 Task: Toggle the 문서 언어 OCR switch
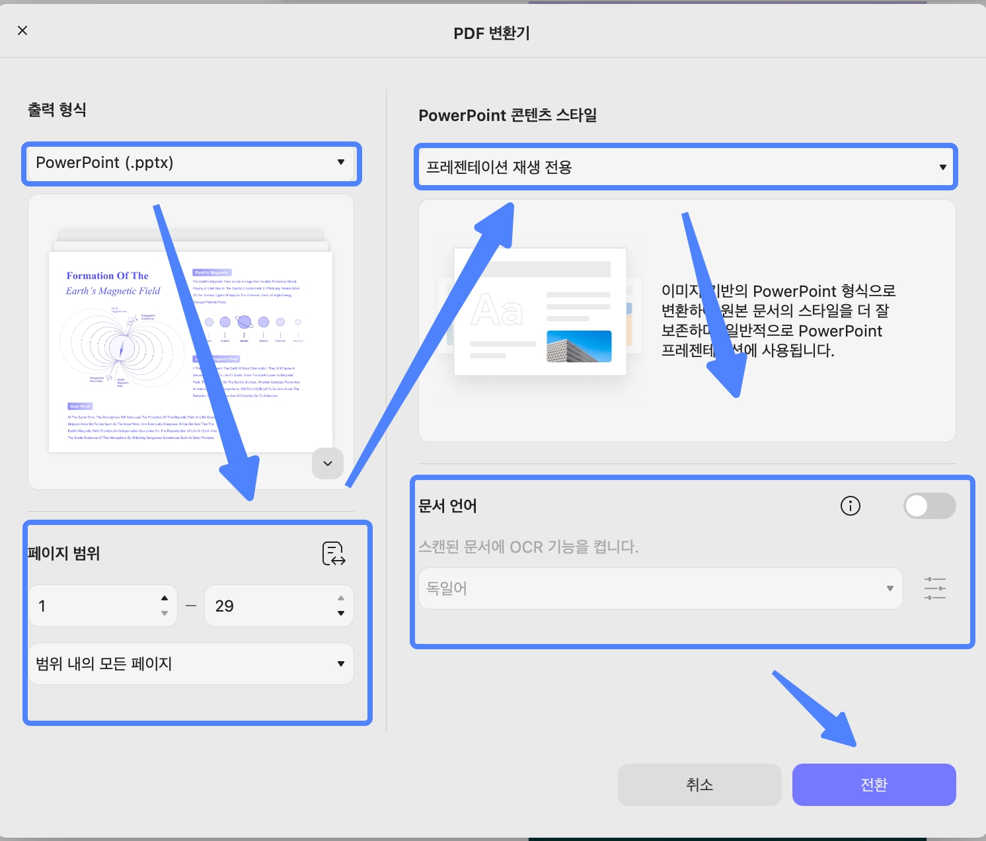[x=930, y=506]
